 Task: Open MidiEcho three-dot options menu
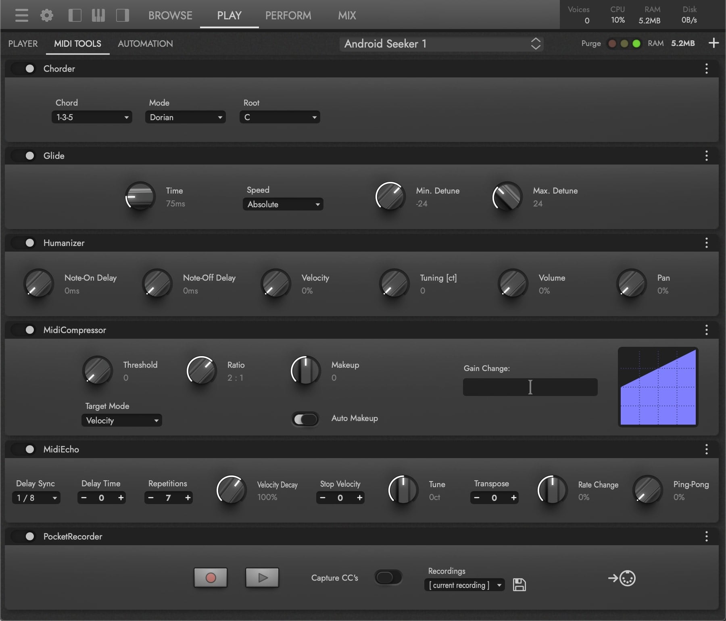706,449
